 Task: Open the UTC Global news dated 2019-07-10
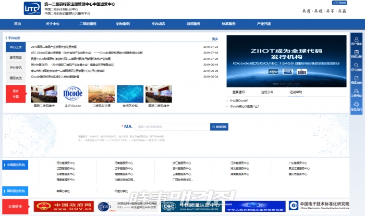coord(87,53)
